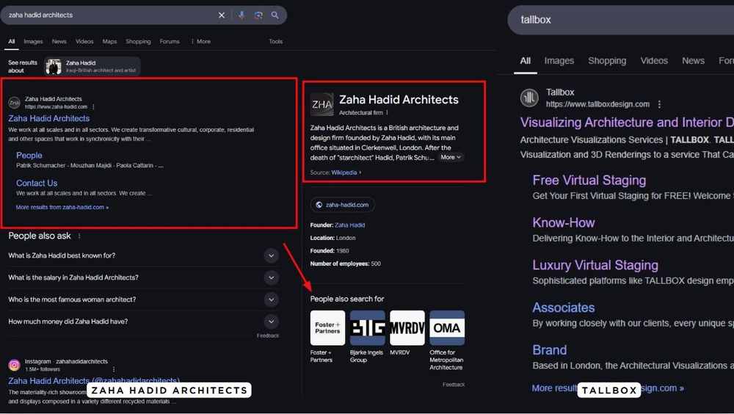The height and width of the screenshot is (414, 734).
Task: Open Brand sitelink
Action: (x=550, y=350)
